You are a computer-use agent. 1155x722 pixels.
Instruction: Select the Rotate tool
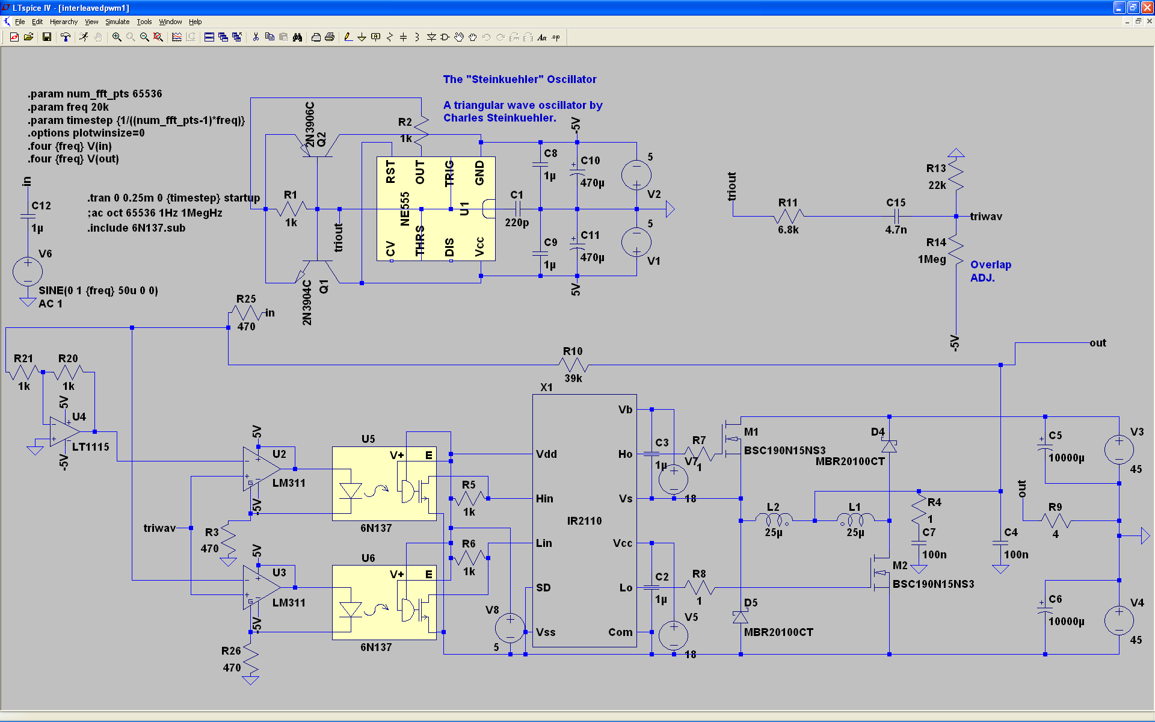[x=514, y=37]
